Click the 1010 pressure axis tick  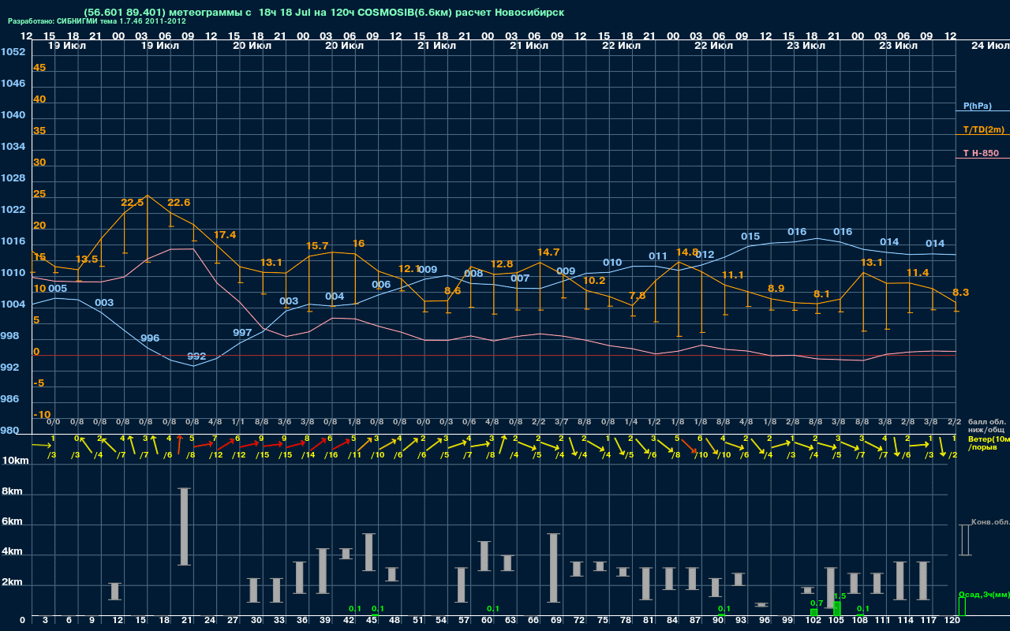point(13,273)
